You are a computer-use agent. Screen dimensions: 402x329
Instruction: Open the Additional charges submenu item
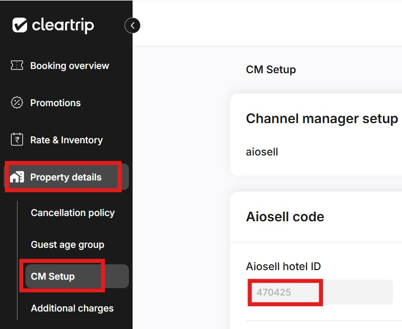(72, 308)
